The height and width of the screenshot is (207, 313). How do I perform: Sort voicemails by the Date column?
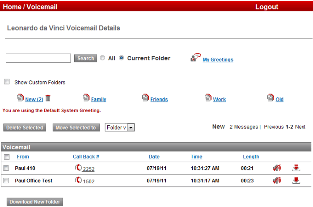154,156
